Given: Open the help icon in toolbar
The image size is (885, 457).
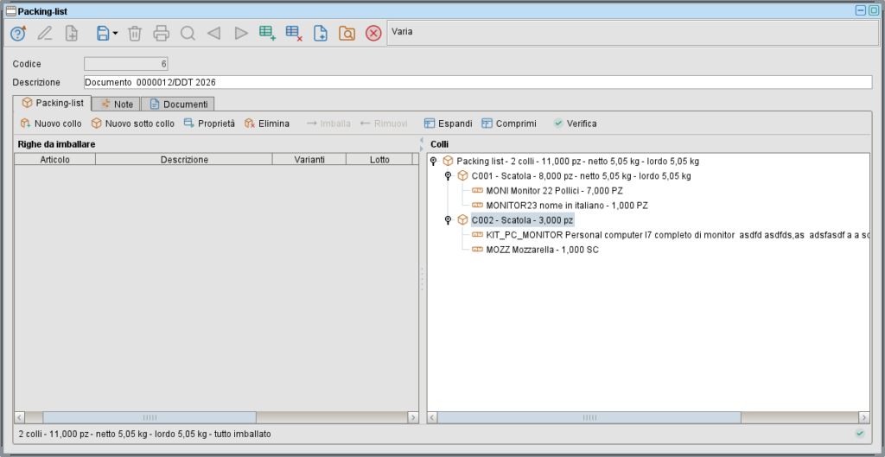Looking at the screenshot, I should 18,34.
